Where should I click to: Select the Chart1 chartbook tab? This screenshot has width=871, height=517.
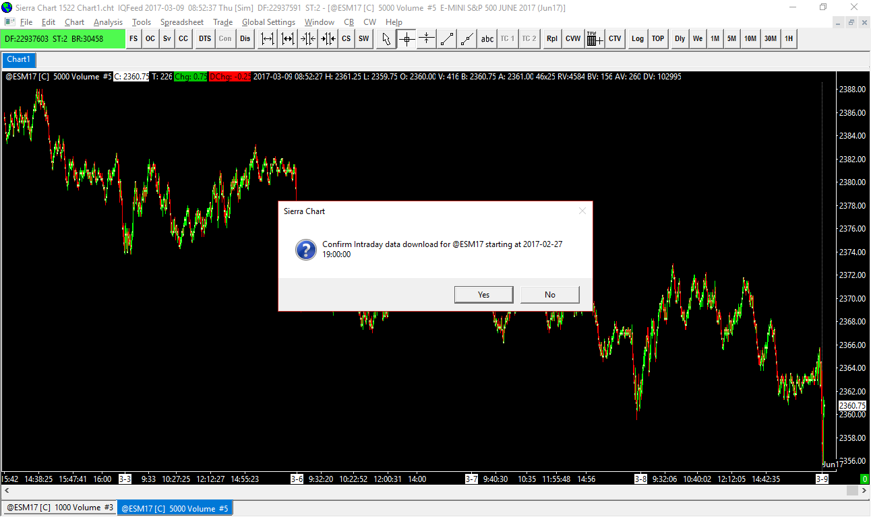[19, 59]
